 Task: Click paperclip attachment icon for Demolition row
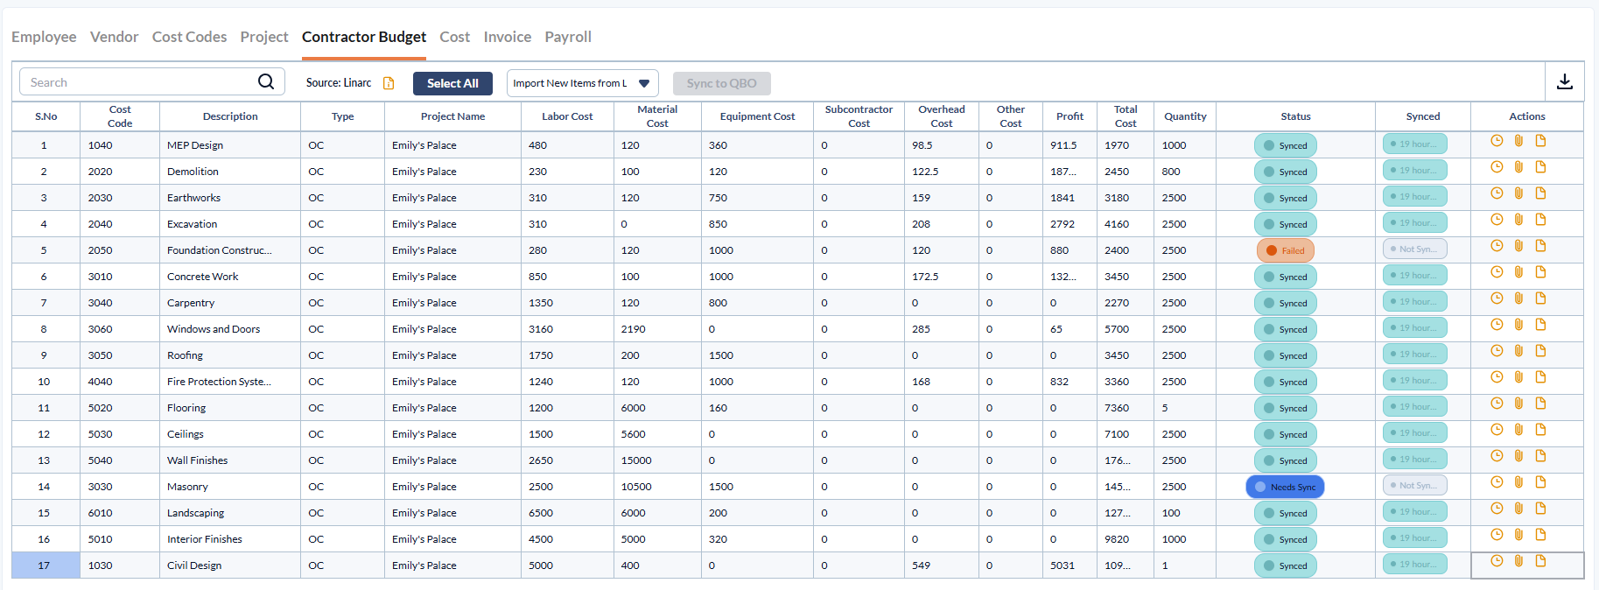tap(1518, 167)
